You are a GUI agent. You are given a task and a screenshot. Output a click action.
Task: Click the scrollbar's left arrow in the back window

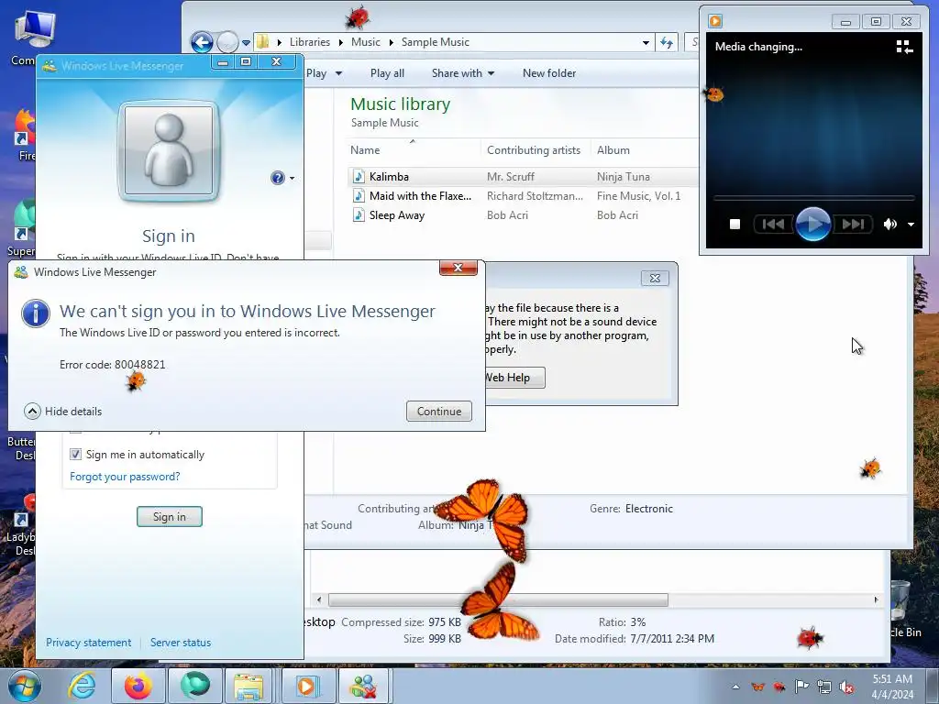pos(318,599)
